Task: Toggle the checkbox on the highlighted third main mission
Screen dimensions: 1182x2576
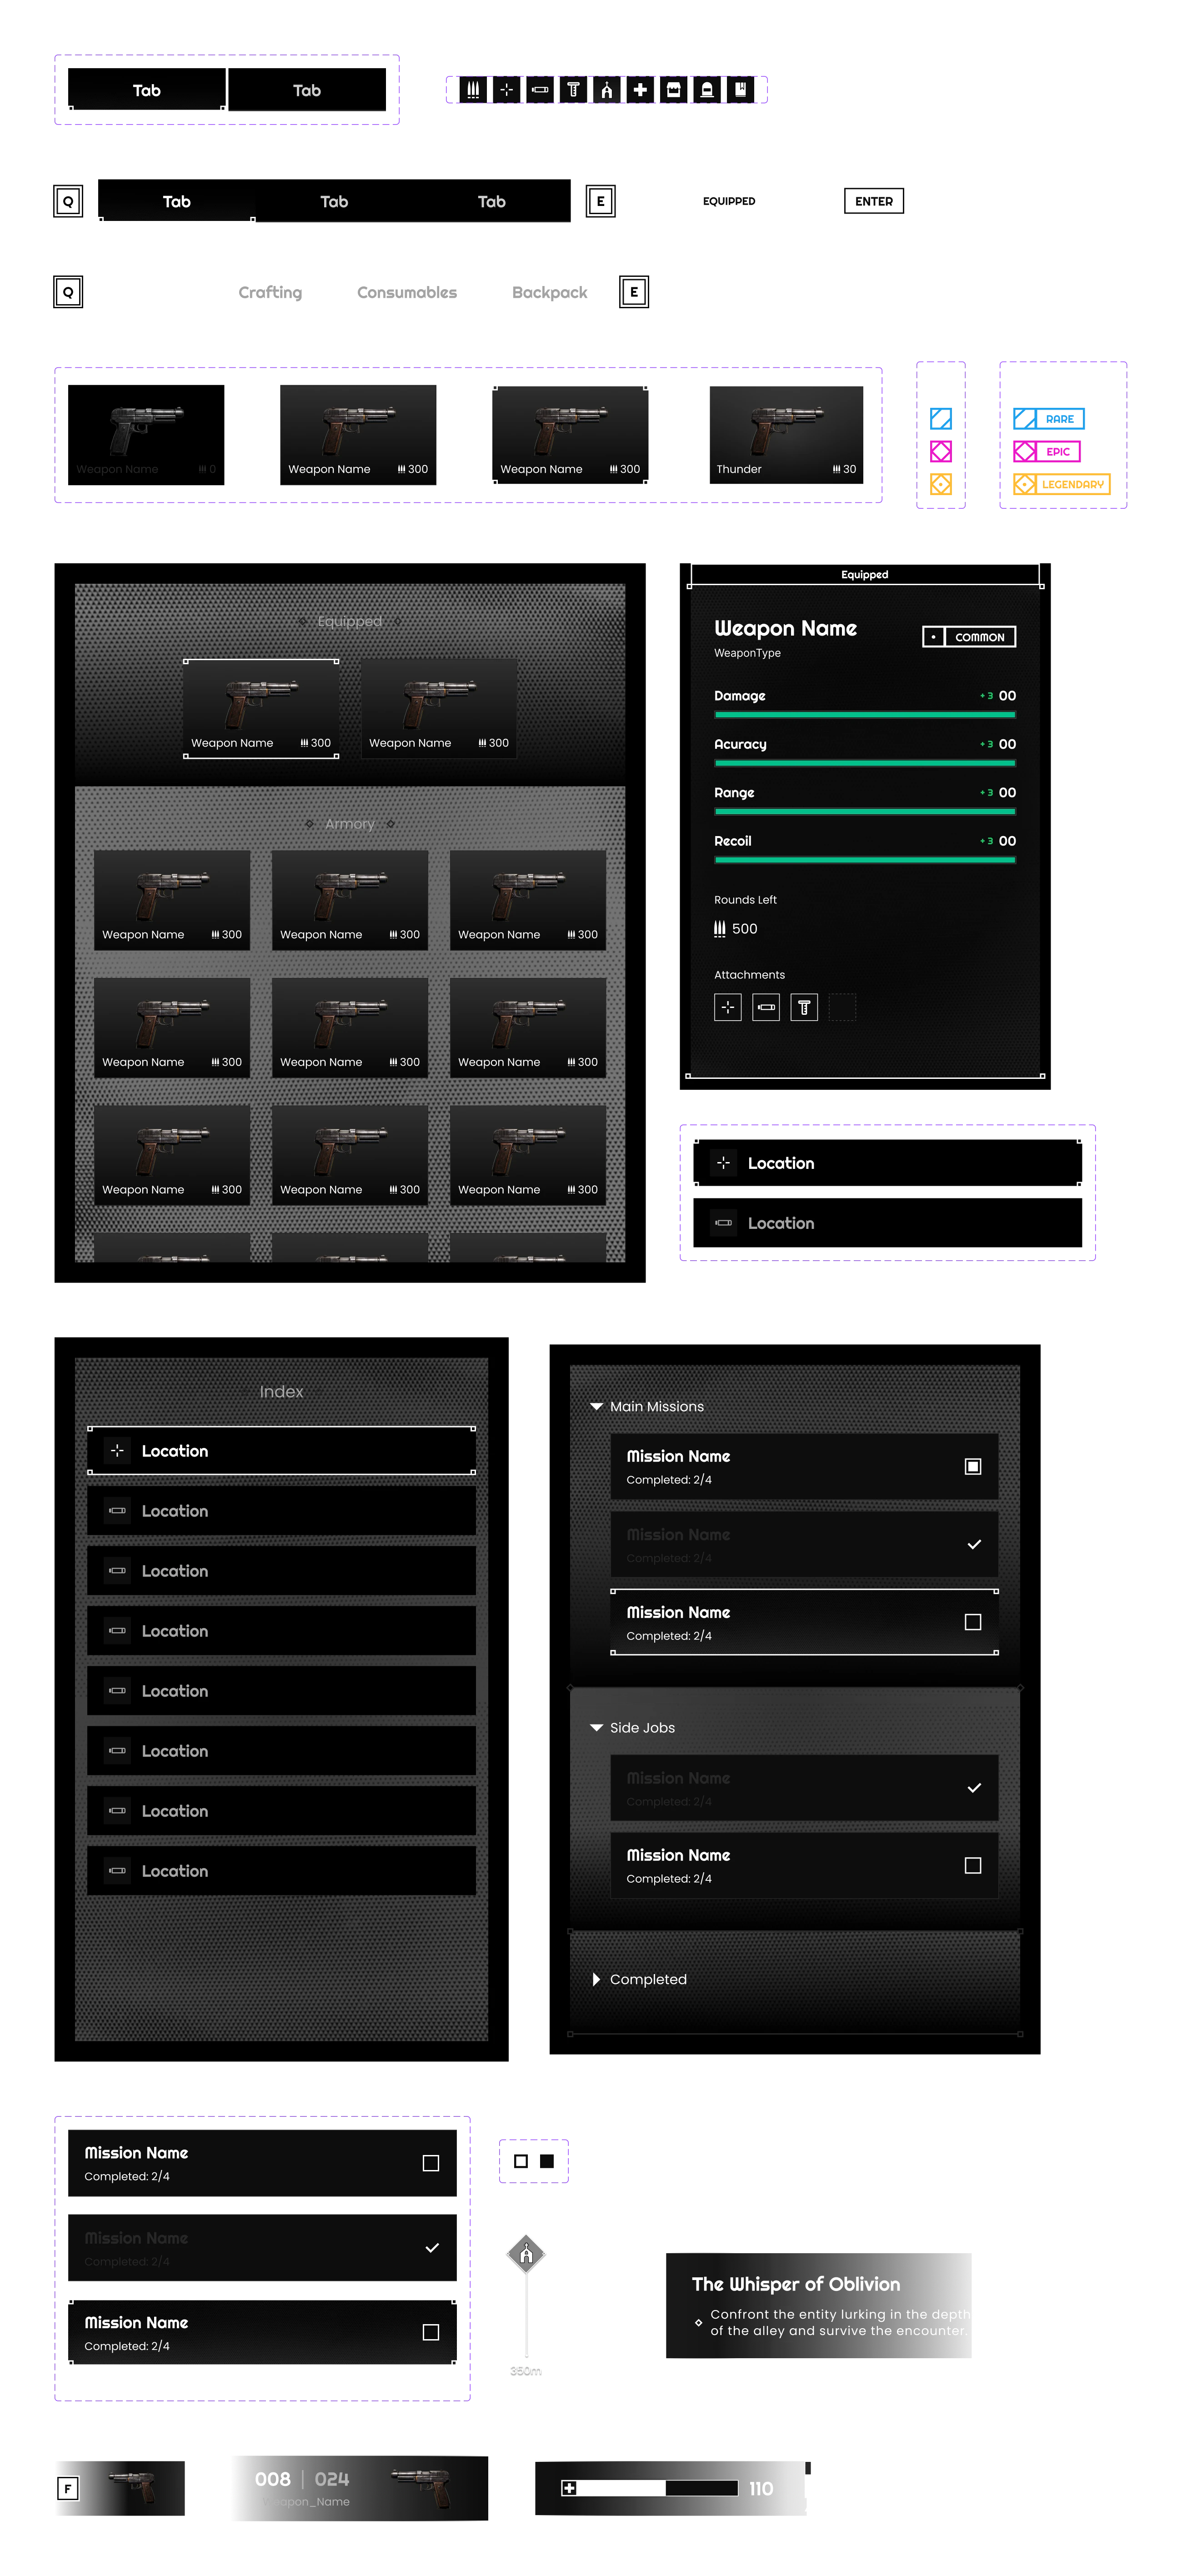Action: point(972,1622)
